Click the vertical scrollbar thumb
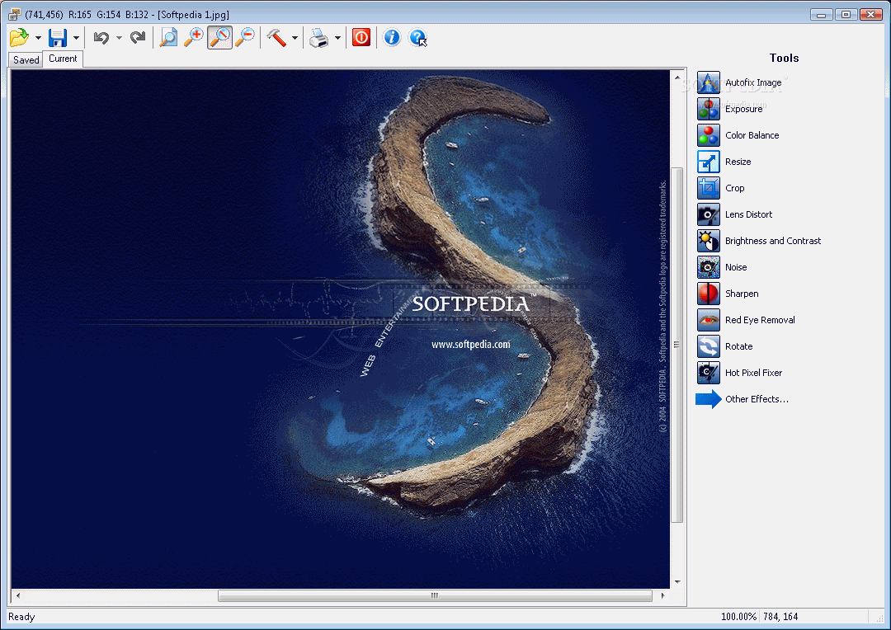The height and width of the screenshot is (630, 891). coord(676,345)
